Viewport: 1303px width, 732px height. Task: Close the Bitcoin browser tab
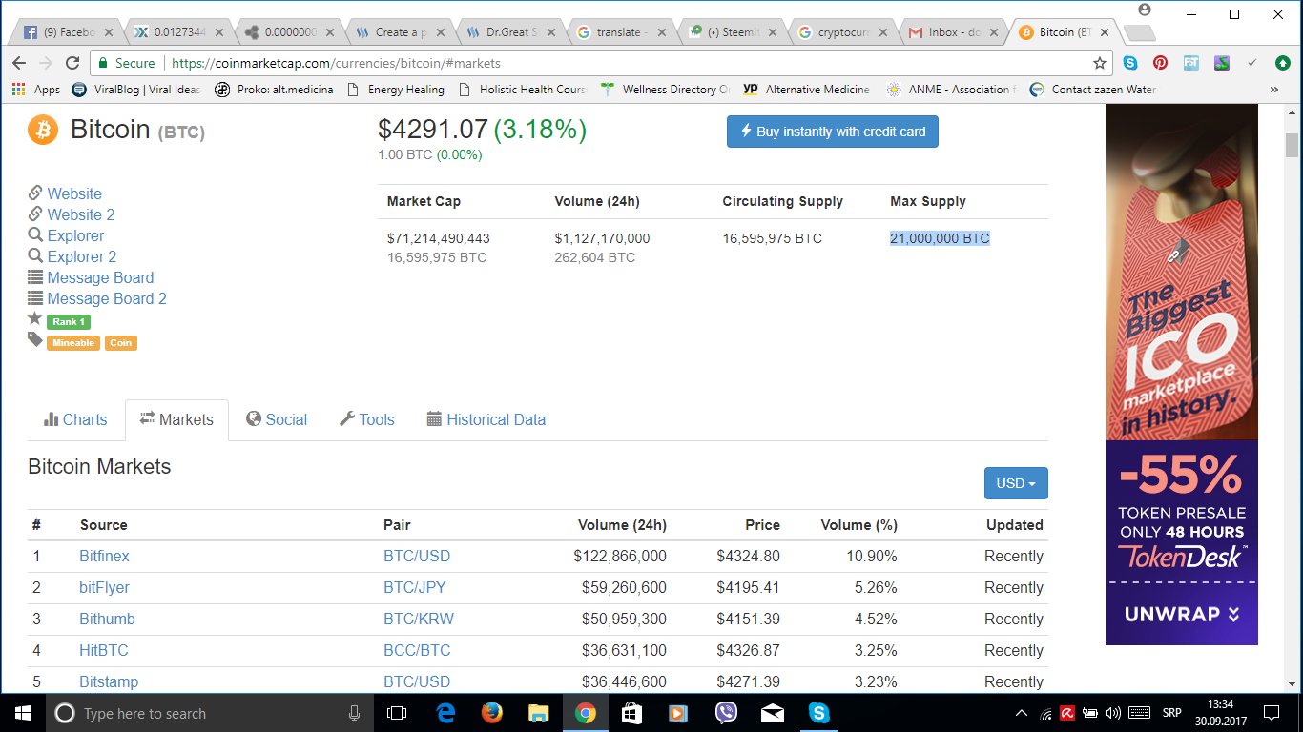coord(1107,32)
